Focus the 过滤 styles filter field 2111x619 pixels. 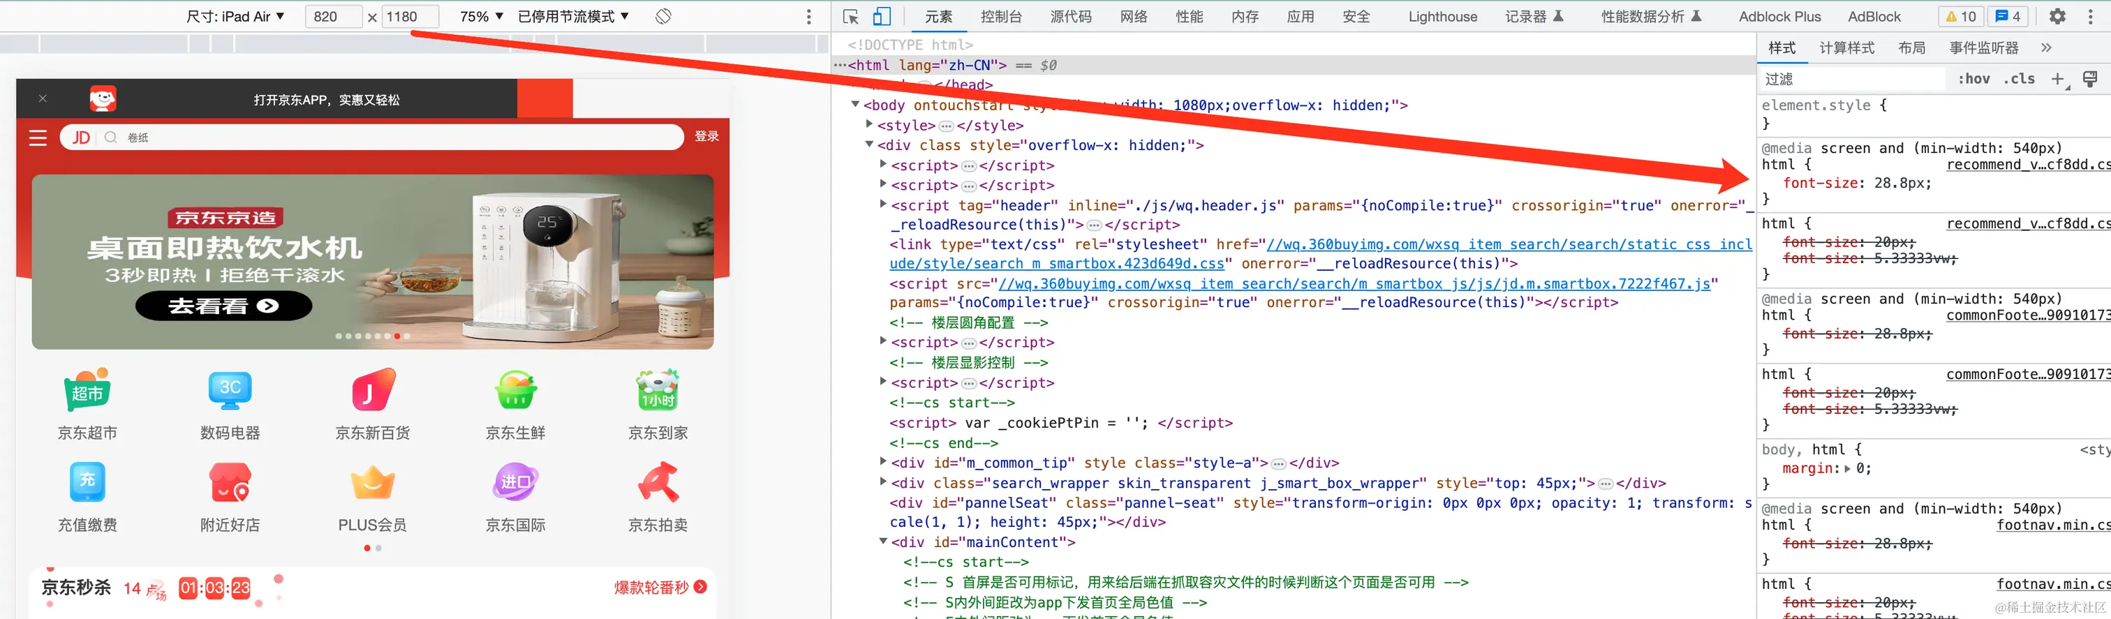[x=1852, y=79]
